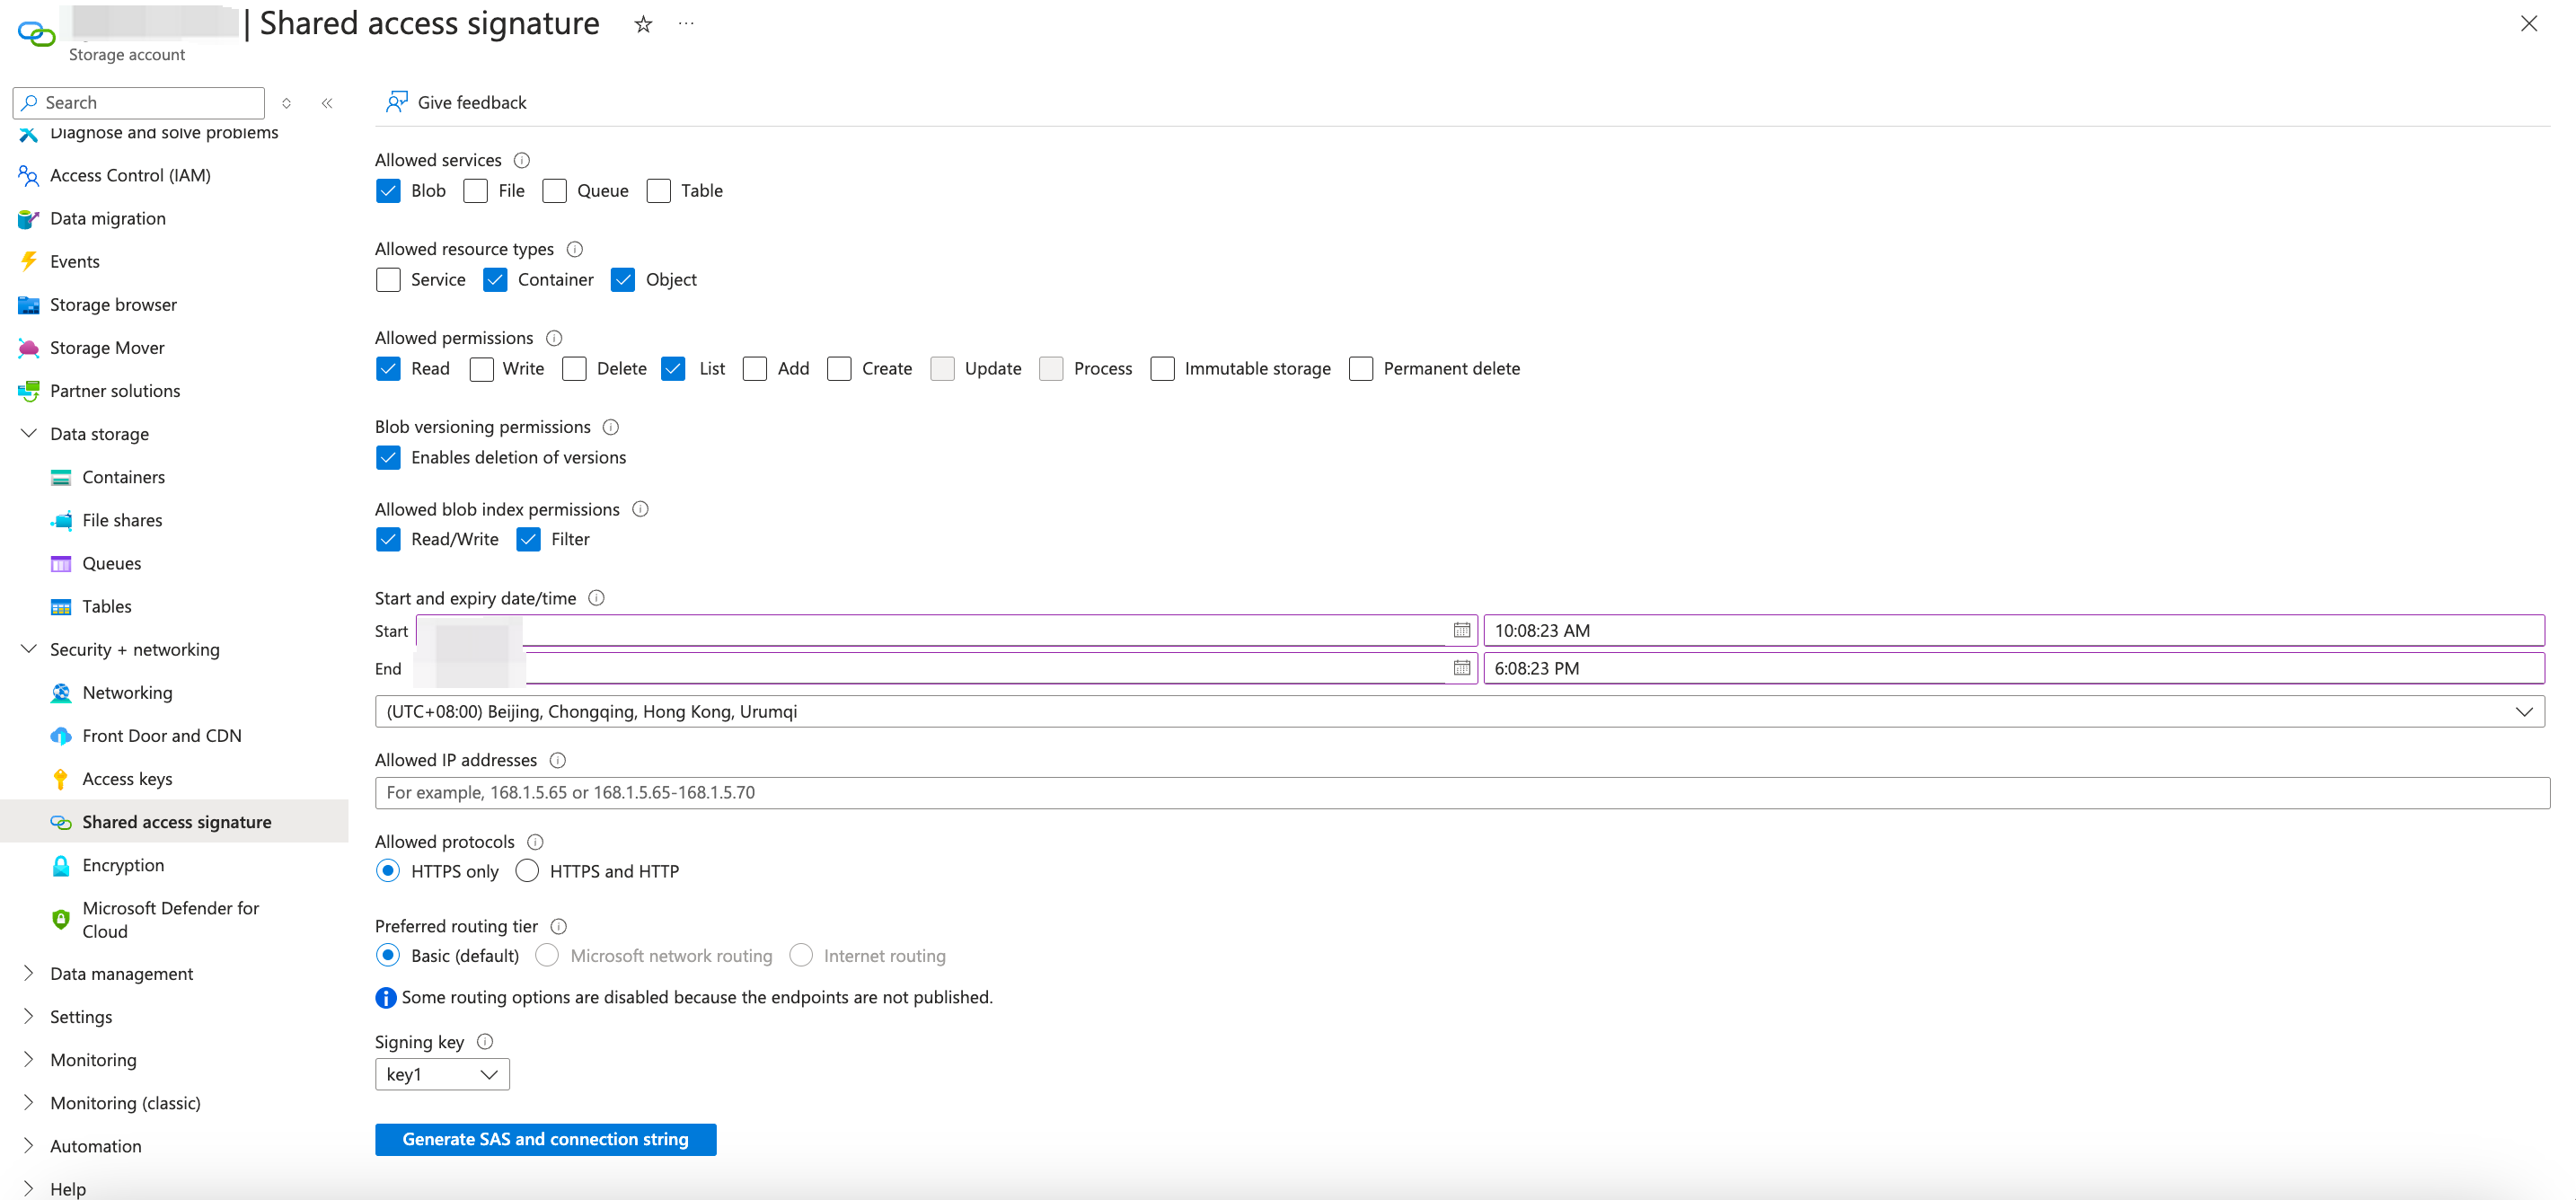Collapse the Security + networking section
This screenshot has height=1200, width=2576.
[29, 649]
